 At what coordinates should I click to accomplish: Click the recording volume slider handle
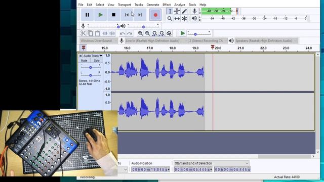click(x=118, y=27)
